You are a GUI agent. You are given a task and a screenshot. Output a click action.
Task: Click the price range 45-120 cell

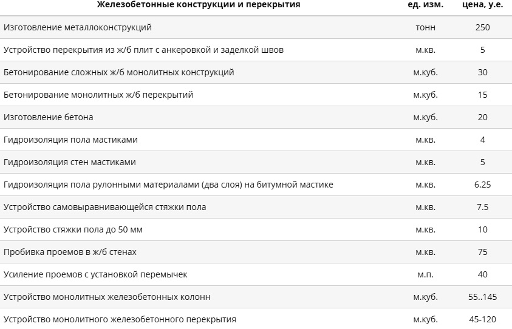[483, 319]
